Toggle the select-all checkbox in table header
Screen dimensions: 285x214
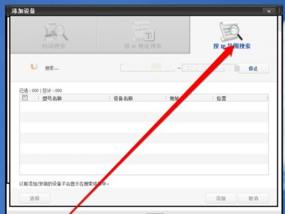click(x=25, y=98)
